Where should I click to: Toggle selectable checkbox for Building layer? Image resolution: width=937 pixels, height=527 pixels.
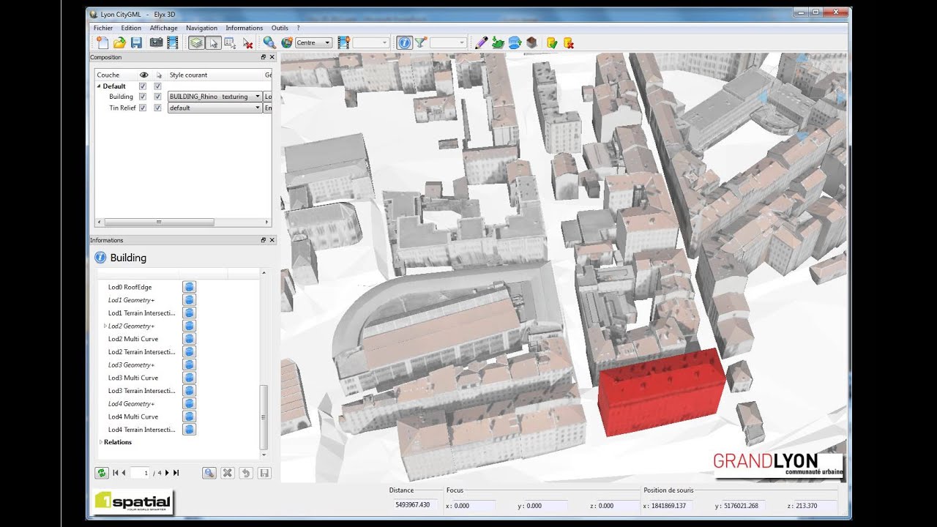(157, 97)
